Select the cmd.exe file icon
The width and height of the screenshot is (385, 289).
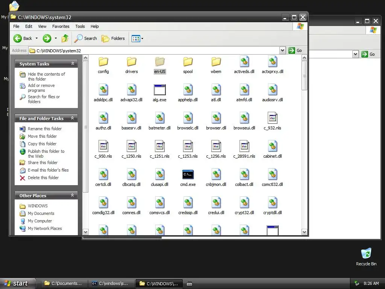(188, 175)
